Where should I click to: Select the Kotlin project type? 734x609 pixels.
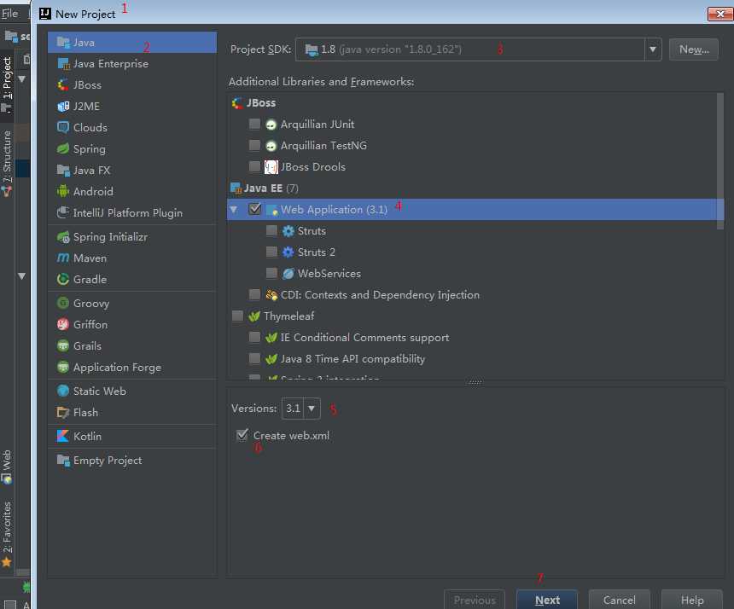(132, 437)
